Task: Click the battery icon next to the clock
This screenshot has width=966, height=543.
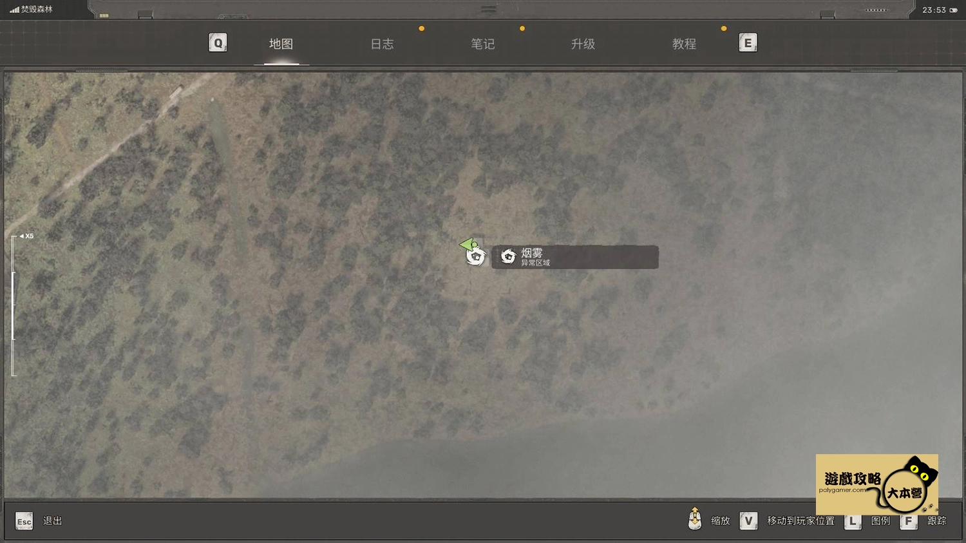Action: click(x=953, y=10)
